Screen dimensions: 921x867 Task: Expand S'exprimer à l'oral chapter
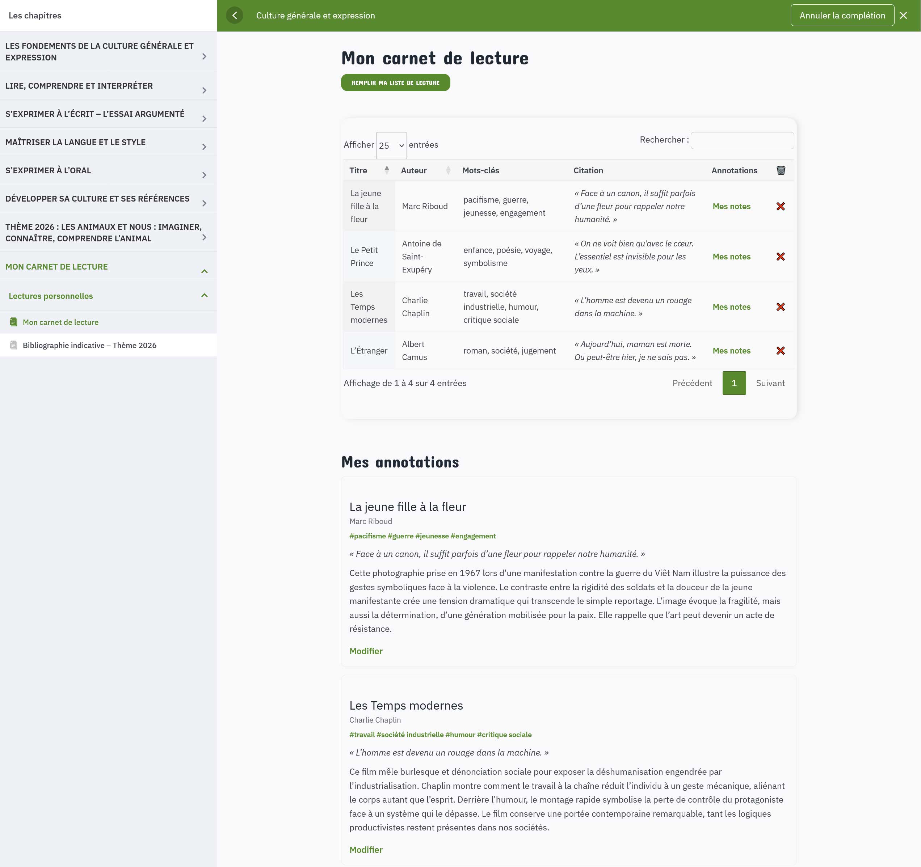pos(204,175)
